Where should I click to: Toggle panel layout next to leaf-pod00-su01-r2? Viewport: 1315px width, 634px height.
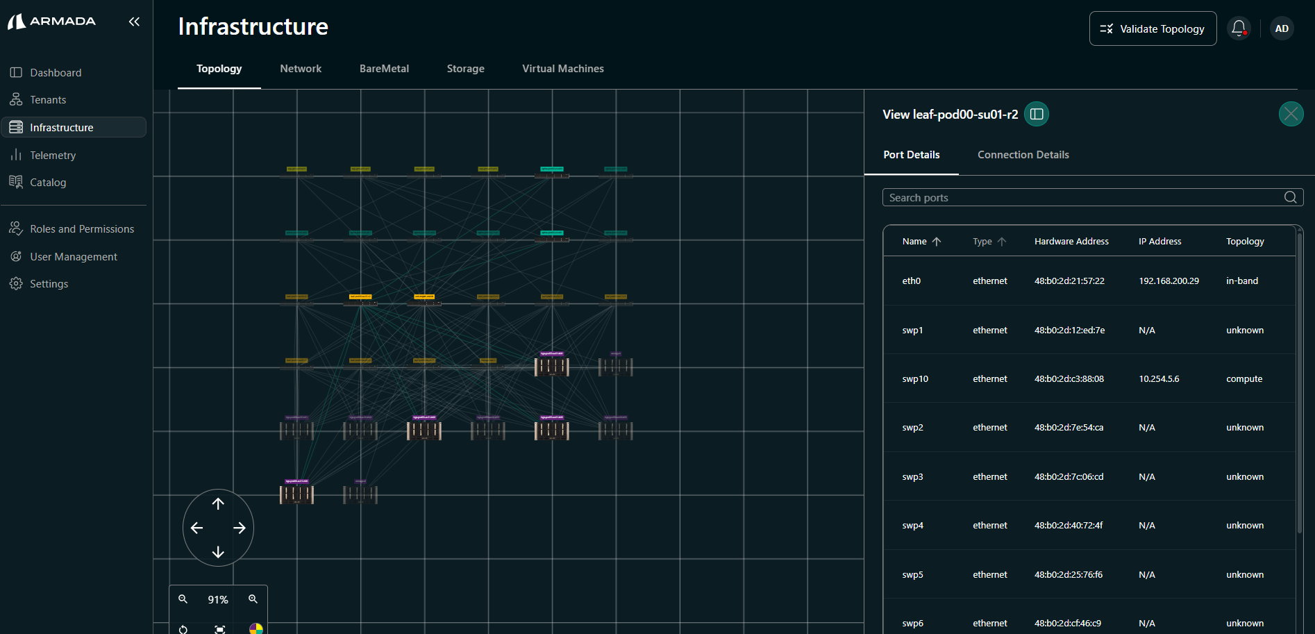[x=1037, y=115]
